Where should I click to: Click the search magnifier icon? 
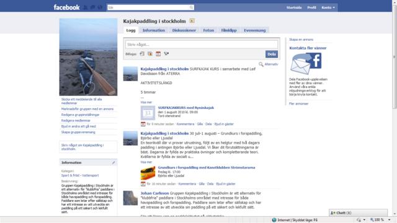(x=192, y=7)
